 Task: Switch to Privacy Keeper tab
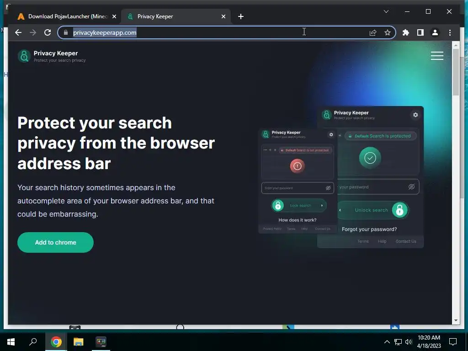(176, 16)
